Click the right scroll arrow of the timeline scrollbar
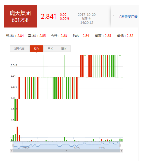This screenshot has height=161, width=142. coord(122,151)
